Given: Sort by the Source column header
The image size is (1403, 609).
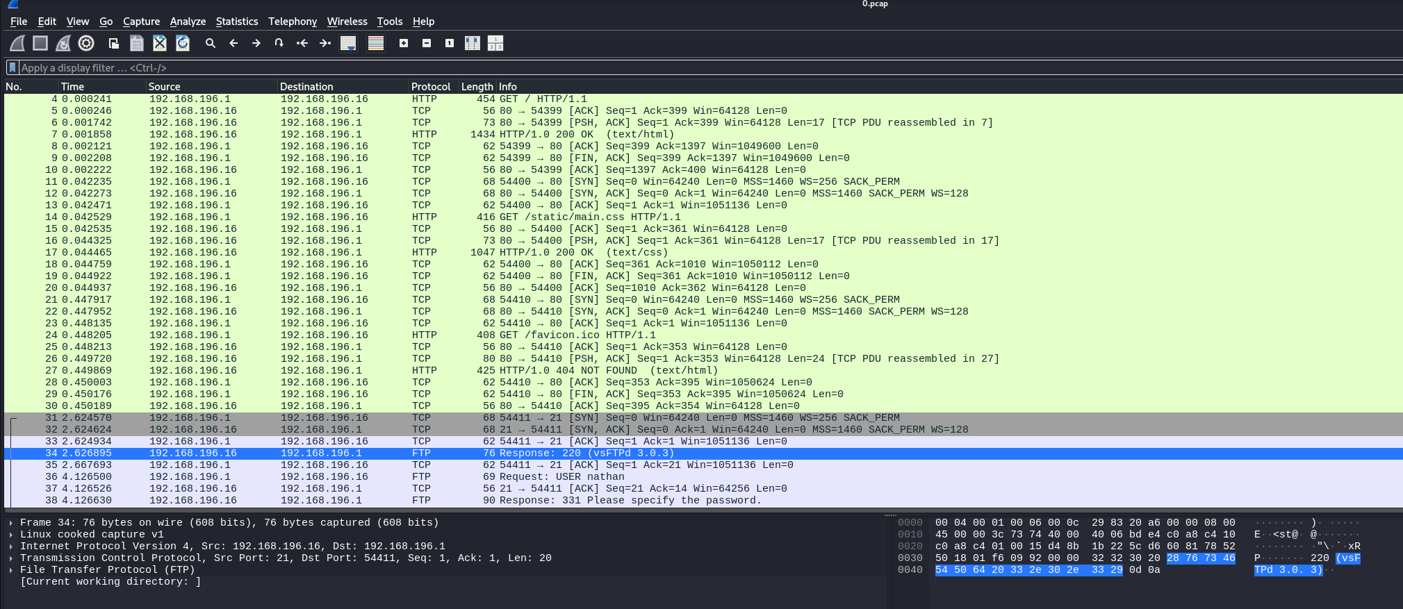Looking at the screenshot, I should pos(211,87).
